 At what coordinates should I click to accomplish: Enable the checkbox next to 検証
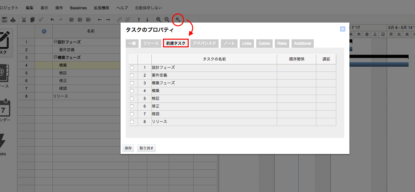pos(132,98)
